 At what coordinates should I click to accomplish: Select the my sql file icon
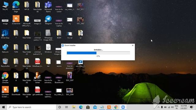pos(70,35)
